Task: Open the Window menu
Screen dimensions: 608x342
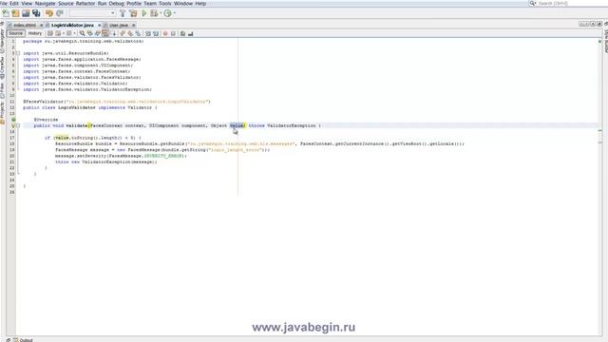Action: (183, 4)
